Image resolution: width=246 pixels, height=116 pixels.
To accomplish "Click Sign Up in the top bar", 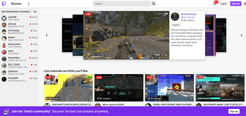I will tap(236, 4).
